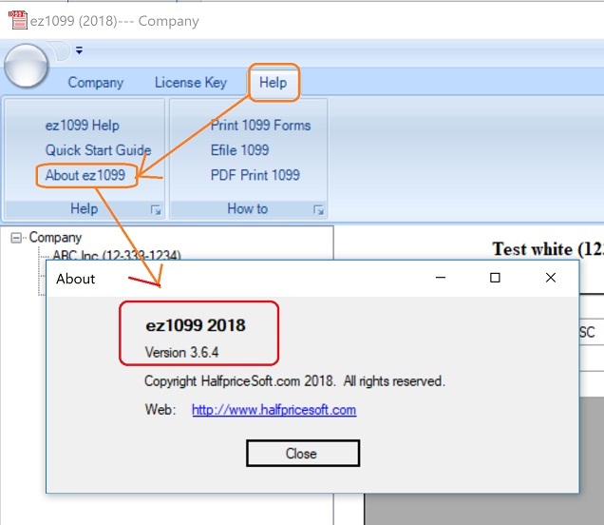Image resolution: width=604 pixels, height=525 pixels.
Task: Open the Quick Start Guide
Action: [98, 150]
